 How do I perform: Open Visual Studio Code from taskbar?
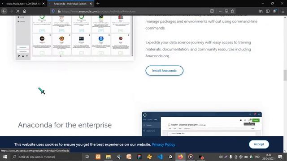[160, 157]
